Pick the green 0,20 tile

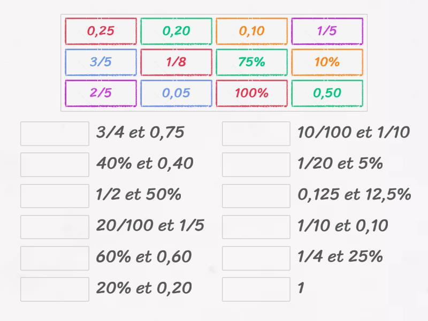tap(176, 31)
